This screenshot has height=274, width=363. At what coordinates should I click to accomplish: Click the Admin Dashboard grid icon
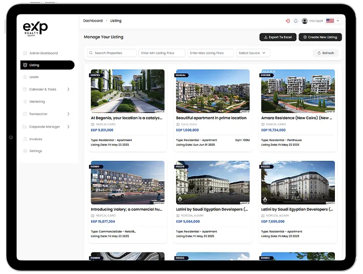tap(25, 53)
